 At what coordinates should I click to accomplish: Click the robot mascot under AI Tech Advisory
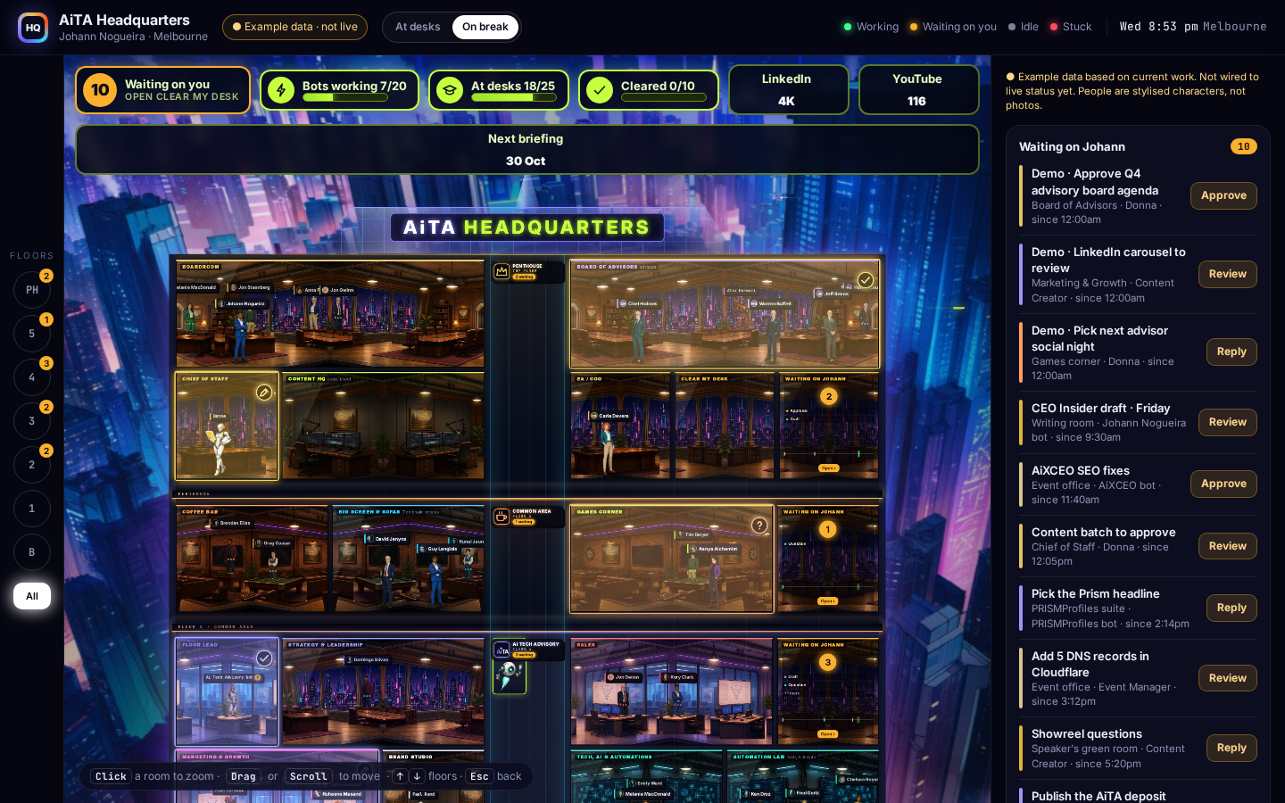coord(510,676)
